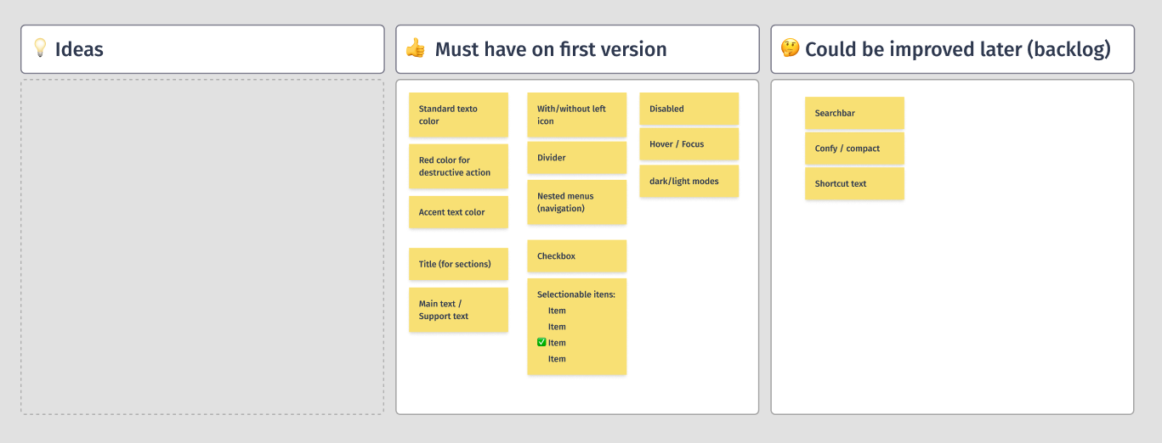1162x443 pixels.
Task: Select the Searchbar sticky note
Action: [x=854, y=113]
